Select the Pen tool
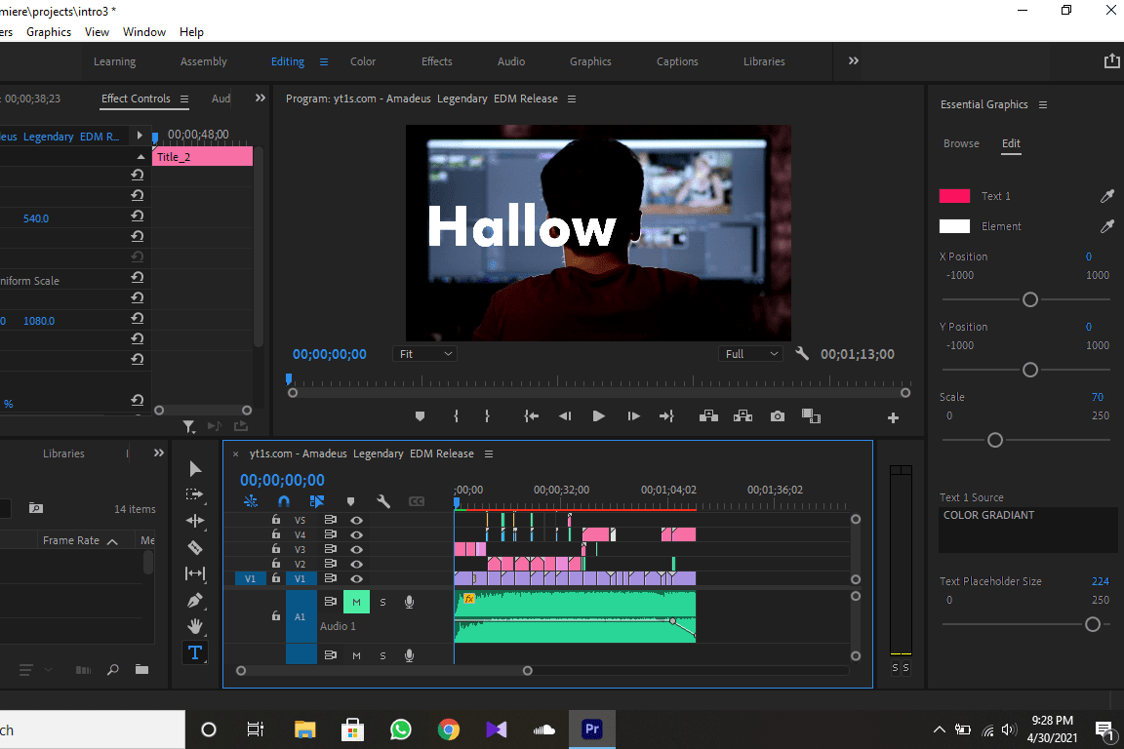 click(x=195, y=600)
